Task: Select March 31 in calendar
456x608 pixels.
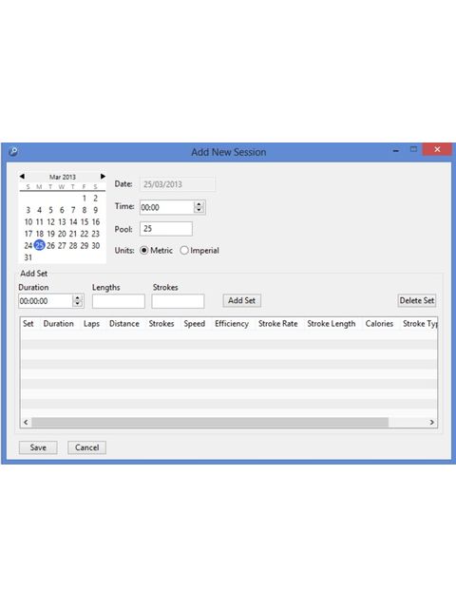Action: 28,257
